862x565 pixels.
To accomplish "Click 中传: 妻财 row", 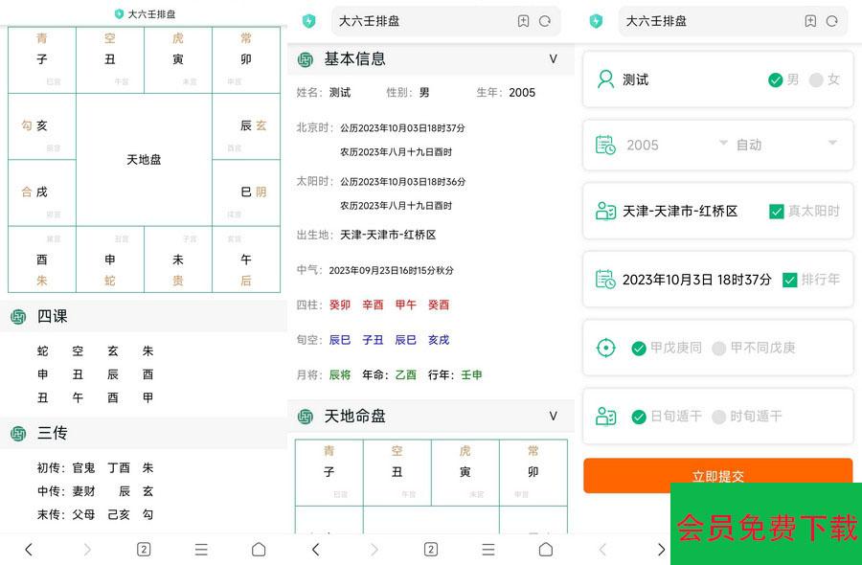I will [x=96, y=491].
